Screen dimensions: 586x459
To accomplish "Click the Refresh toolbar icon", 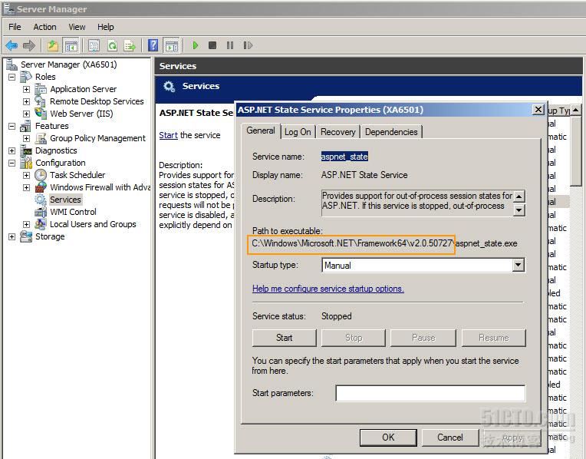I will click(x=112, y=45).
